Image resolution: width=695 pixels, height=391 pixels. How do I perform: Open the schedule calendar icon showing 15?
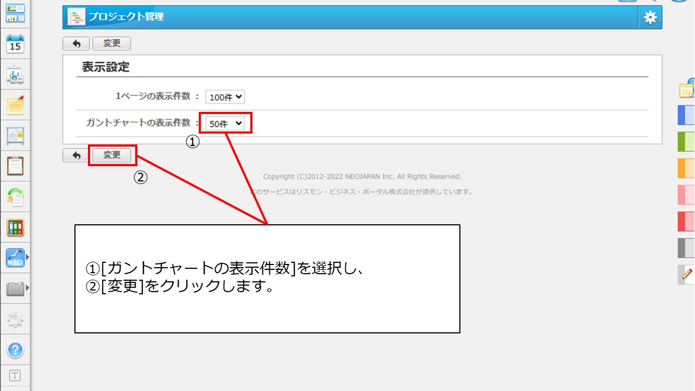point(15,44)
